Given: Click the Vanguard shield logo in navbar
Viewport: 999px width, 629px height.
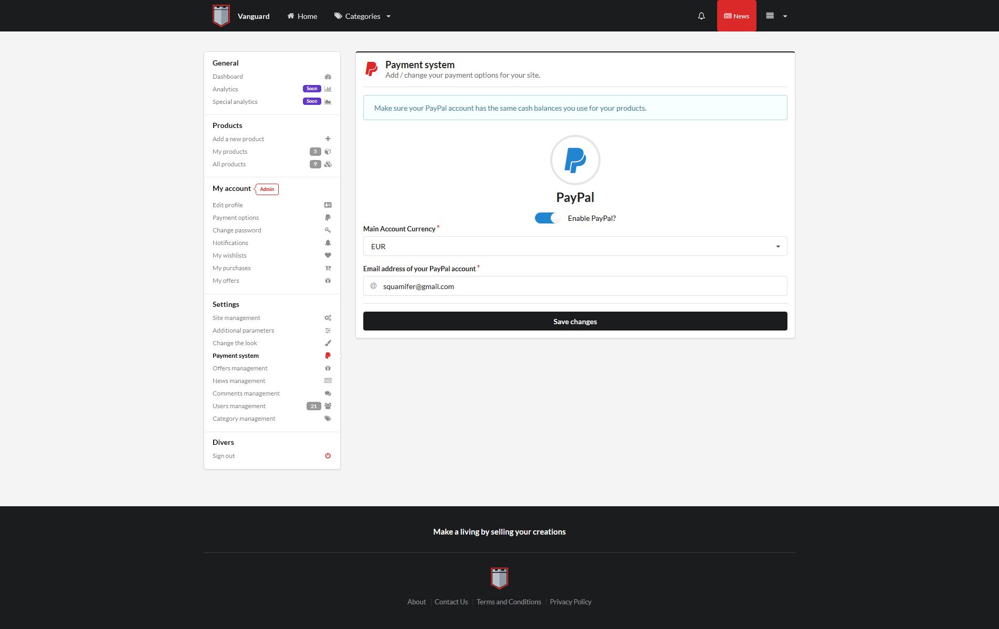Looking at the screenshot, I should pos(221,16).
